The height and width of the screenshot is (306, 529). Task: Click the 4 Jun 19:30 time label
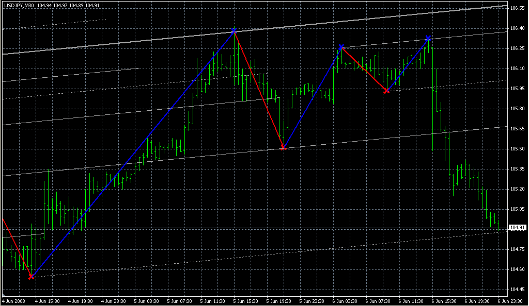click(x=80, y=301)
